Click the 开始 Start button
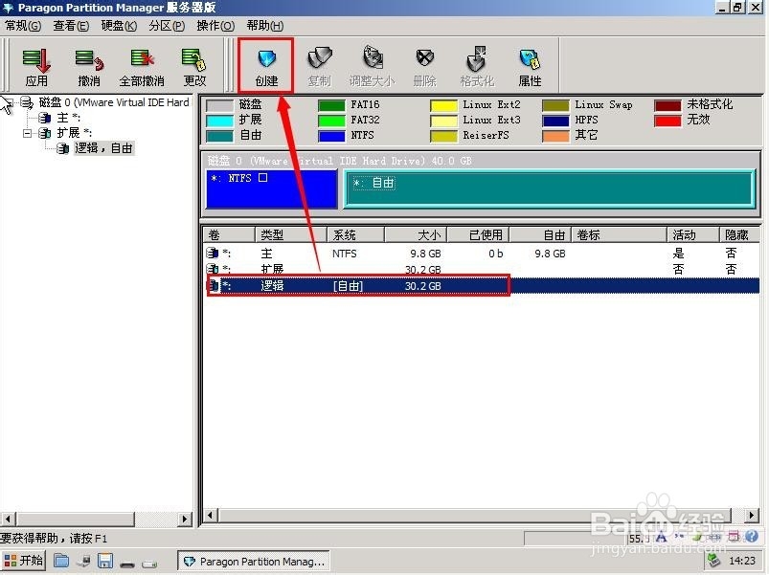This screenshot has width=769, height=575. 24,561
